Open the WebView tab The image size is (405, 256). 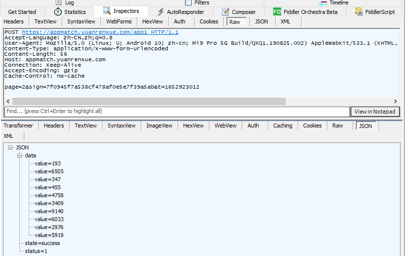pos(225,126)
